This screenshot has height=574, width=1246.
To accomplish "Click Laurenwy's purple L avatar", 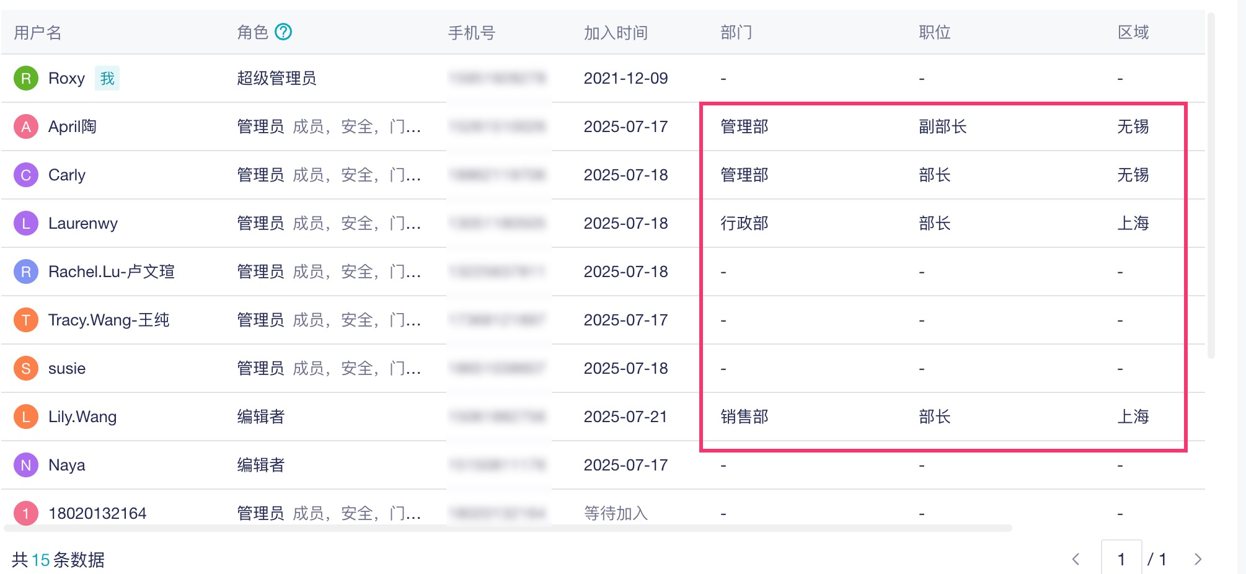I will click(x=26, y=224).
